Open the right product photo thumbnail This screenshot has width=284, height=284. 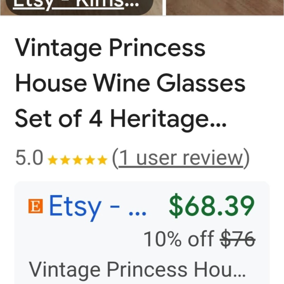coord(225,8)
